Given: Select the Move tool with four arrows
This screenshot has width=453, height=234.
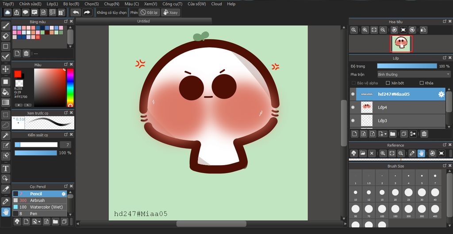Looking at the screenshot, I should tap(6, 69).
